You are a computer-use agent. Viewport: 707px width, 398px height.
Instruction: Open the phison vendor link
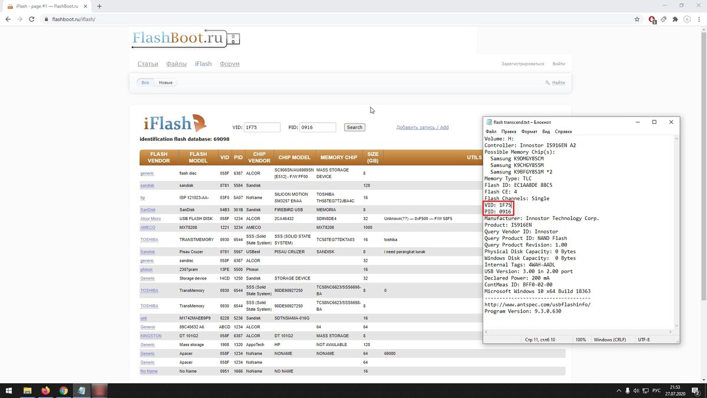(146, 269)
